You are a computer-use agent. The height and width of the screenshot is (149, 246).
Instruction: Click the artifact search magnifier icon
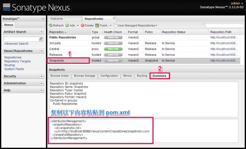(x=41, y=38)
